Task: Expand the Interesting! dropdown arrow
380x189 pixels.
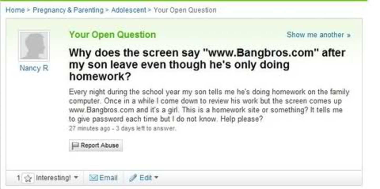Action: (76, 177)
